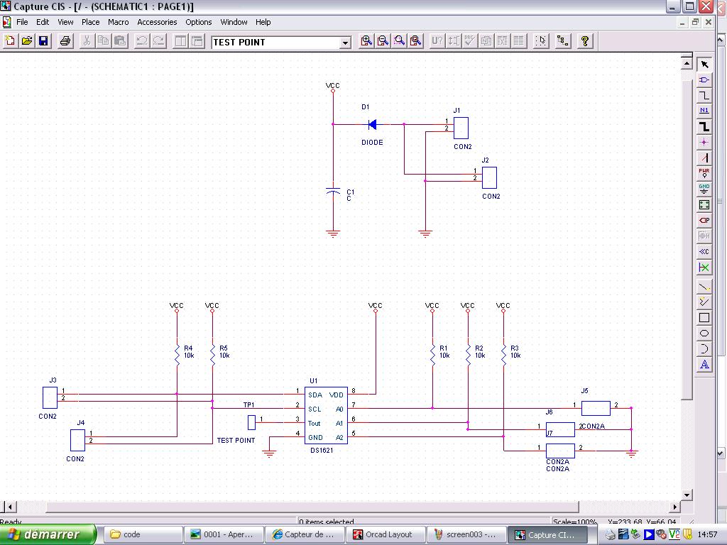Create a new document from toolbar
Screen dimensions: 727x545
10,41
